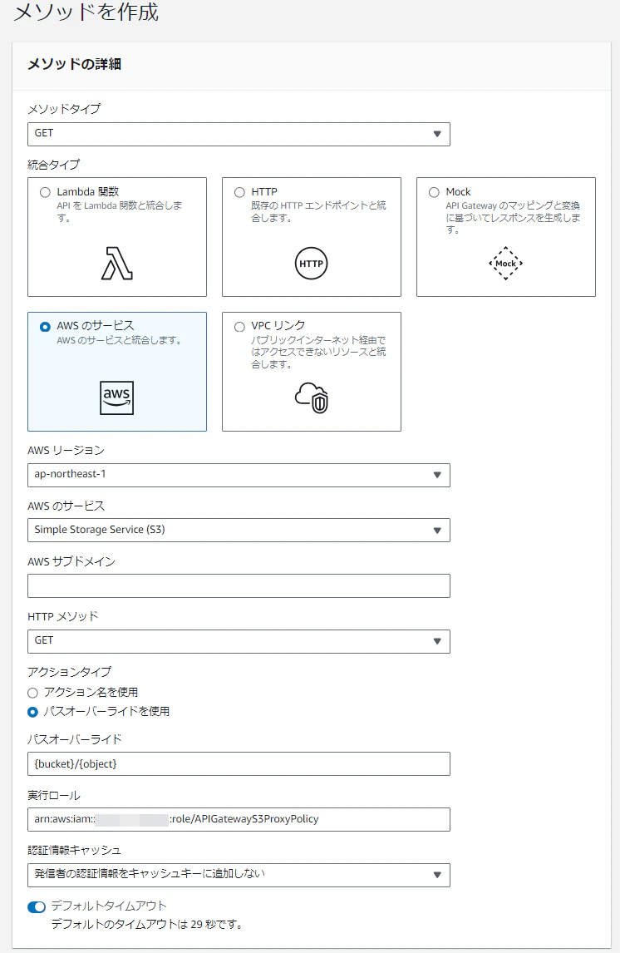Click the AWS リージョン field label
Image resolution: width=620 pixels, height=953 pixels.
(66, 451)
